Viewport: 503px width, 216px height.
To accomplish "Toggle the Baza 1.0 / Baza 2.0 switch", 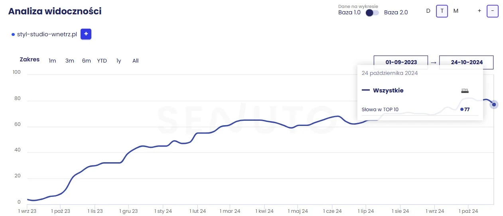I will coord(372,13).
